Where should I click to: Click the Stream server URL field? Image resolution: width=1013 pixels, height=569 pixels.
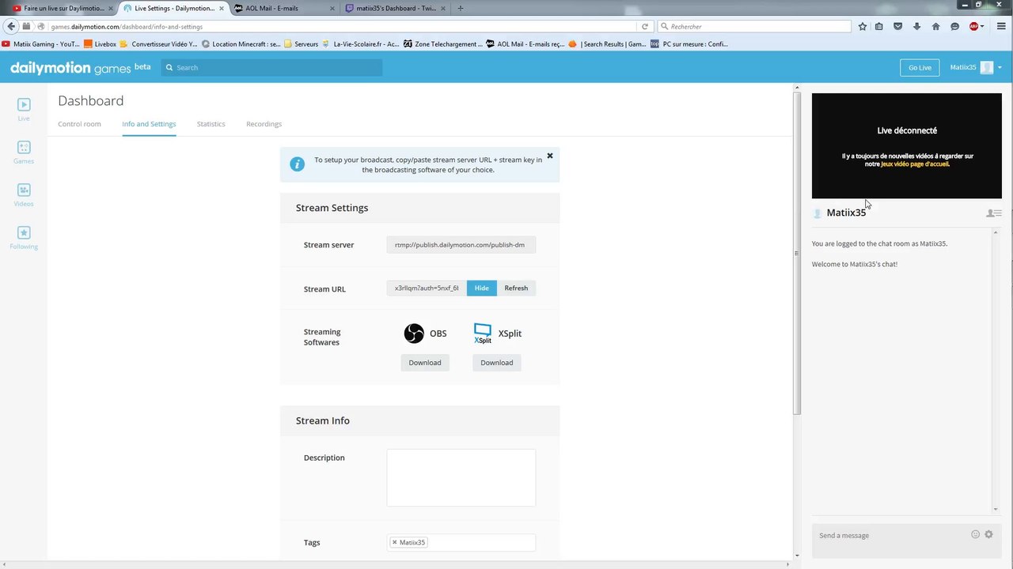tap(461, 245)
